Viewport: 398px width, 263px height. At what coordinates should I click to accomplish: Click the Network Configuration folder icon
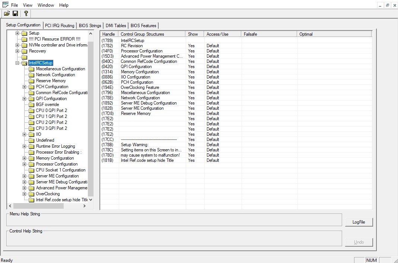(32, 75)
